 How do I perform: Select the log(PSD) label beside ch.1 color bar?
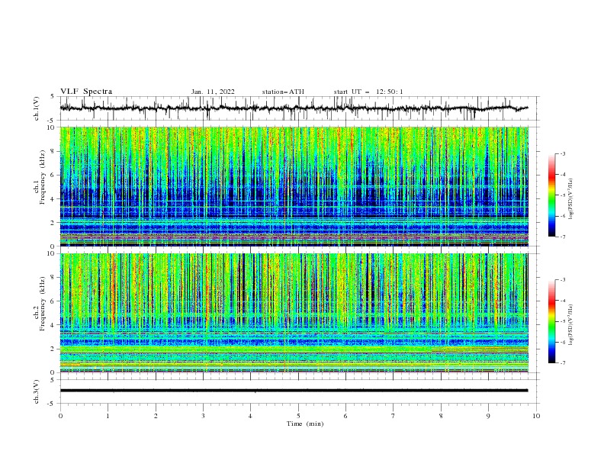pyautogui.click(x=570, y=199)
